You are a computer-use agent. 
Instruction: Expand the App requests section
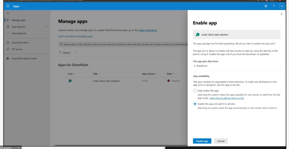[46, 27]
